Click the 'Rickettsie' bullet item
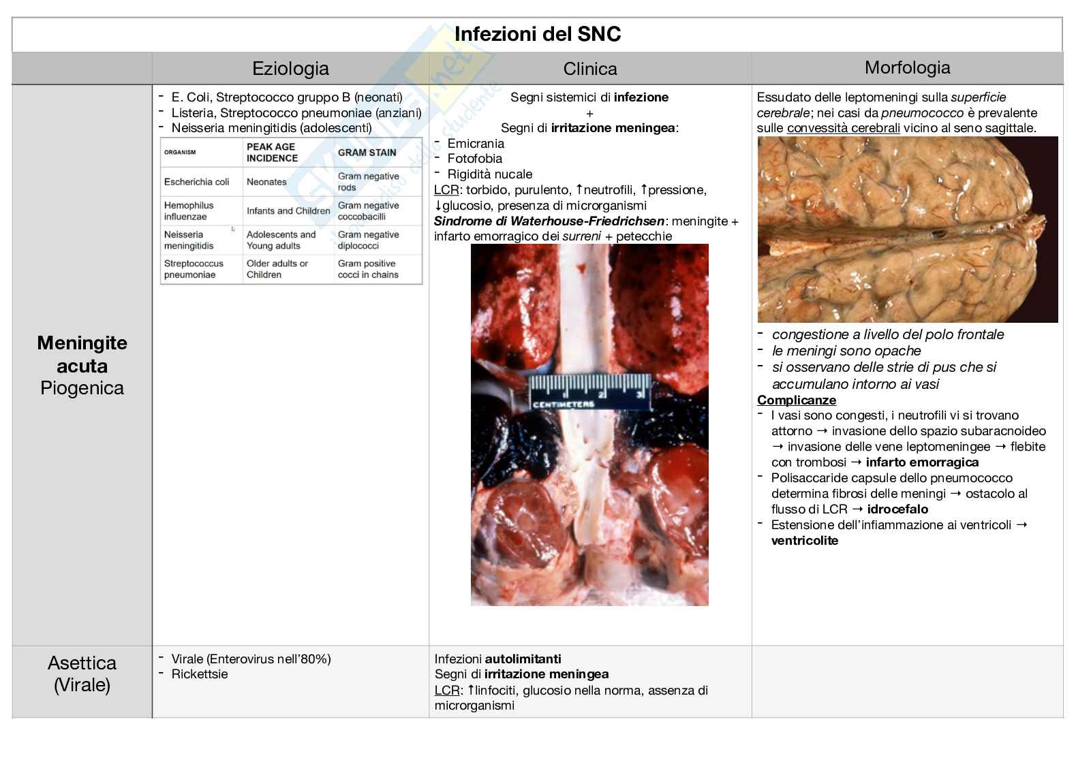 200,674
